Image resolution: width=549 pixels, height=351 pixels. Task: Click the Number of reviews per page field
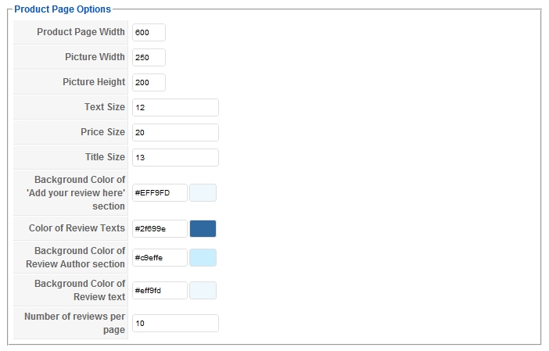pos(175,324)
